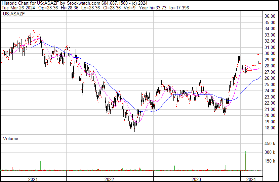Click the Hi=28.36 high price value
The image size is (279, 182).
click(x=69, y=8)
